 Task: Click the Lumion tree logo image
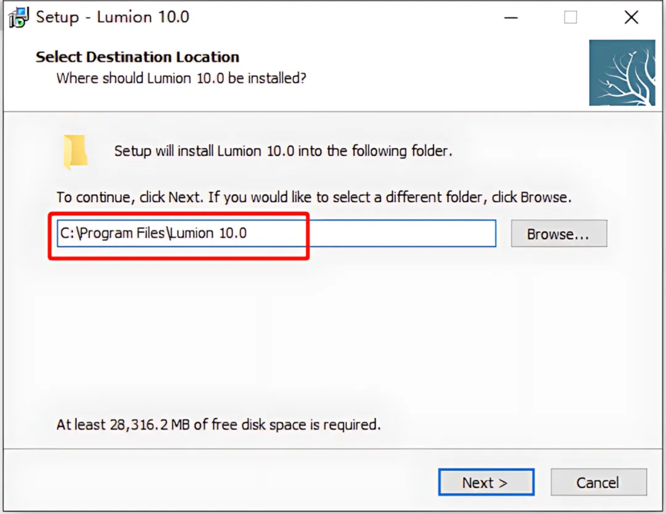point(622,73)
